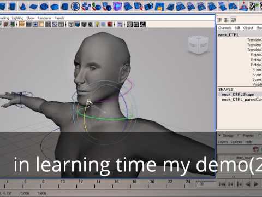Screen dimensions: 262x197
Task: Create a polygon torus from the shelf
Action: coord(44,7)
